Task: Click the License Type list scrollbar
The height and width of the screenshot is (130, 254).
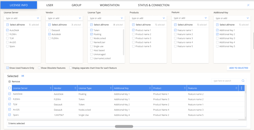Action: pyautogui.click(x=124, y=42)
